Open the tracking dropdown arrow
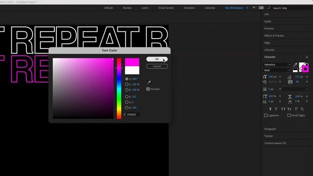Screen dimensions: 313x176 (307, 82)
